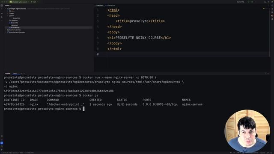Image resolution: width=274 pixels, height=154 pixels.
Task: Hide the Terminal tool window with the minimize icon
Action: (268, 74)
